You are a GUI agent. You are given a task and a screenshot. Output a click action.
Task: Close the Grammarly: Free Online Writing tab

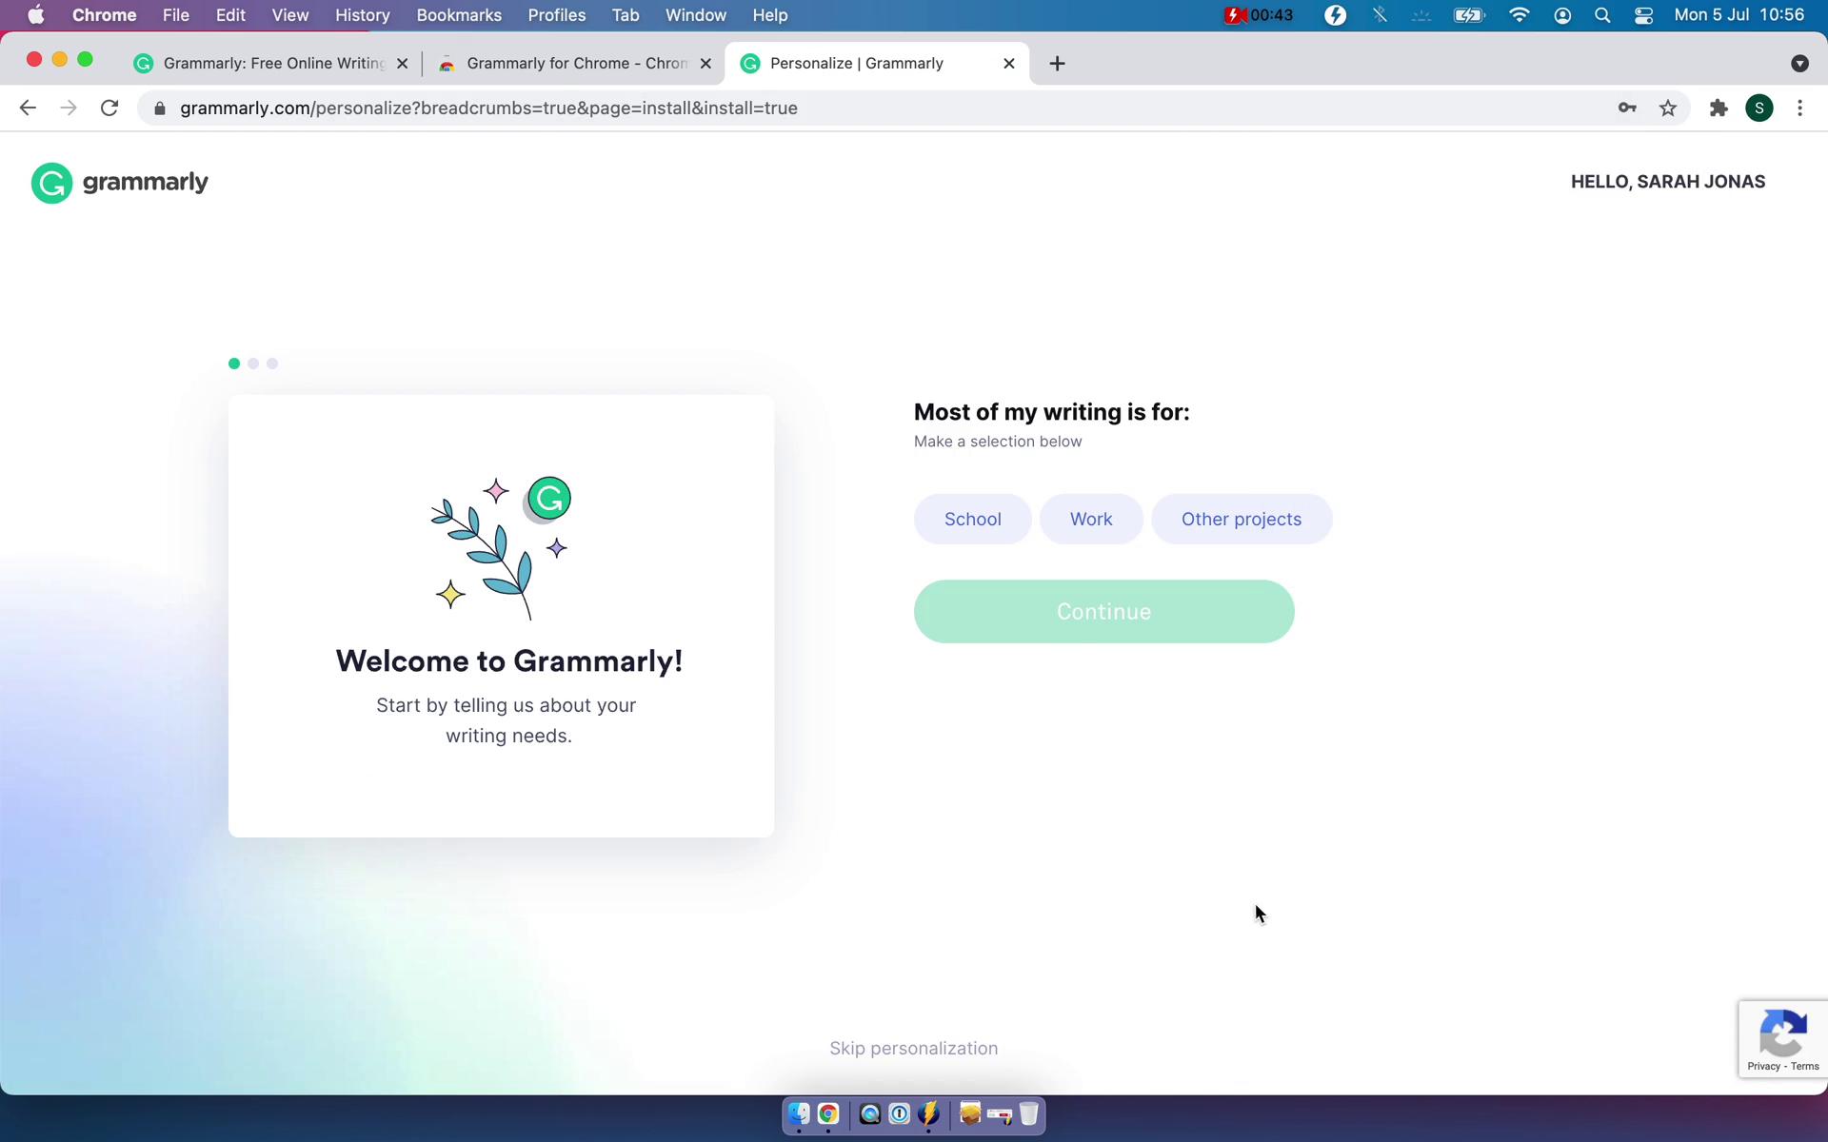pos(402,64)
